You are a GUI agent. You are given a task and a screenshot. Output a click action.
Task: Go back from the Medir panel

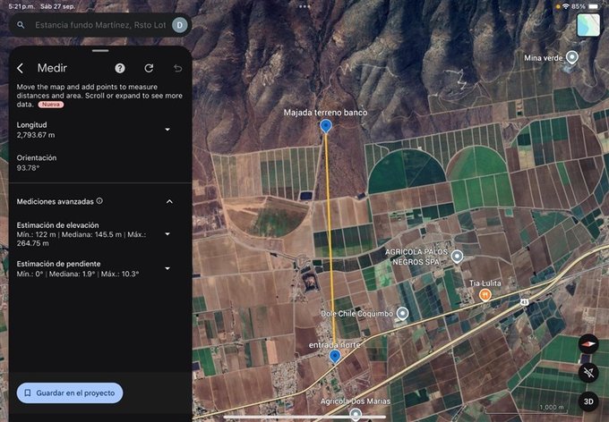21,68
